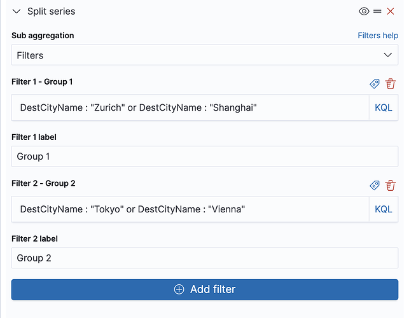409x318 pixels.
Task: Toggle label tag icon for Filter 2
Action: tap(375, 185)
